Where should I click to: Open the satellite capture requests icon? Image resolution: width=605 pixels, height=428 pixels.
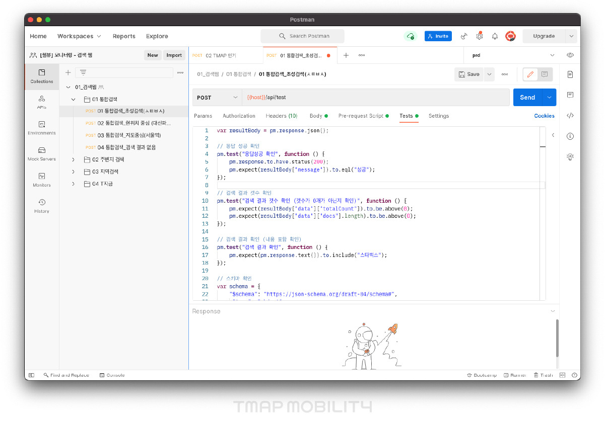coord(464,36)
